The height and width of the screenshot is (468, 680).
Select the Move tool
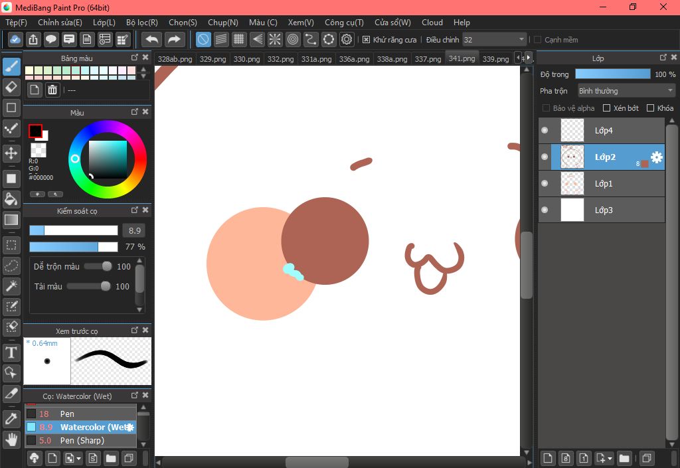pos(11,153)
